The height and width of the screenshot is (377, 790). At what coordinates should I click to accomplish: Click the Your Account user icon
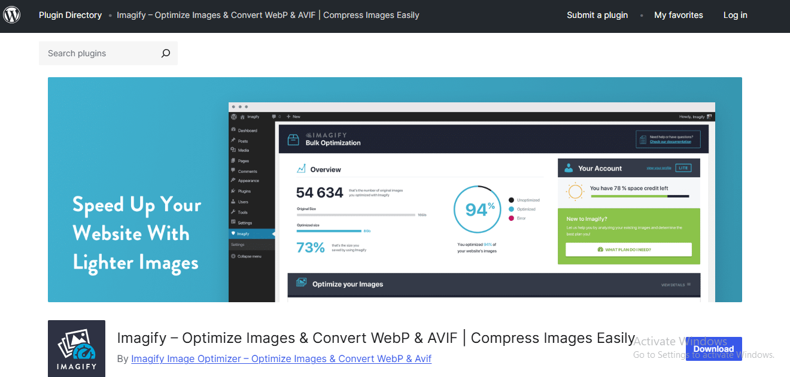[569, 168]
